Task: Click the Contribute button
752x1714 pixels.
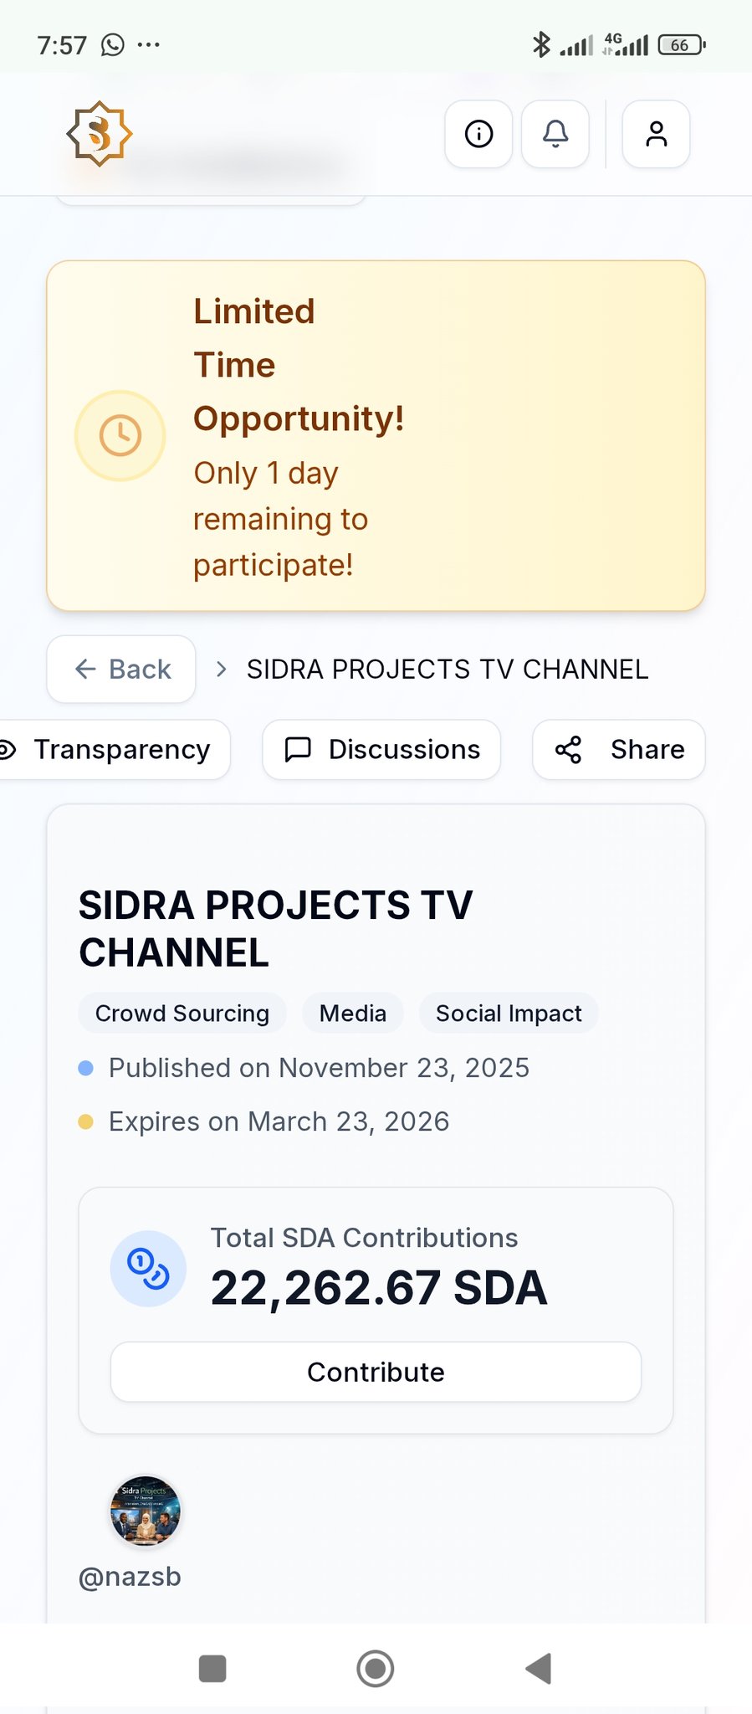Action: point(376,1373)
